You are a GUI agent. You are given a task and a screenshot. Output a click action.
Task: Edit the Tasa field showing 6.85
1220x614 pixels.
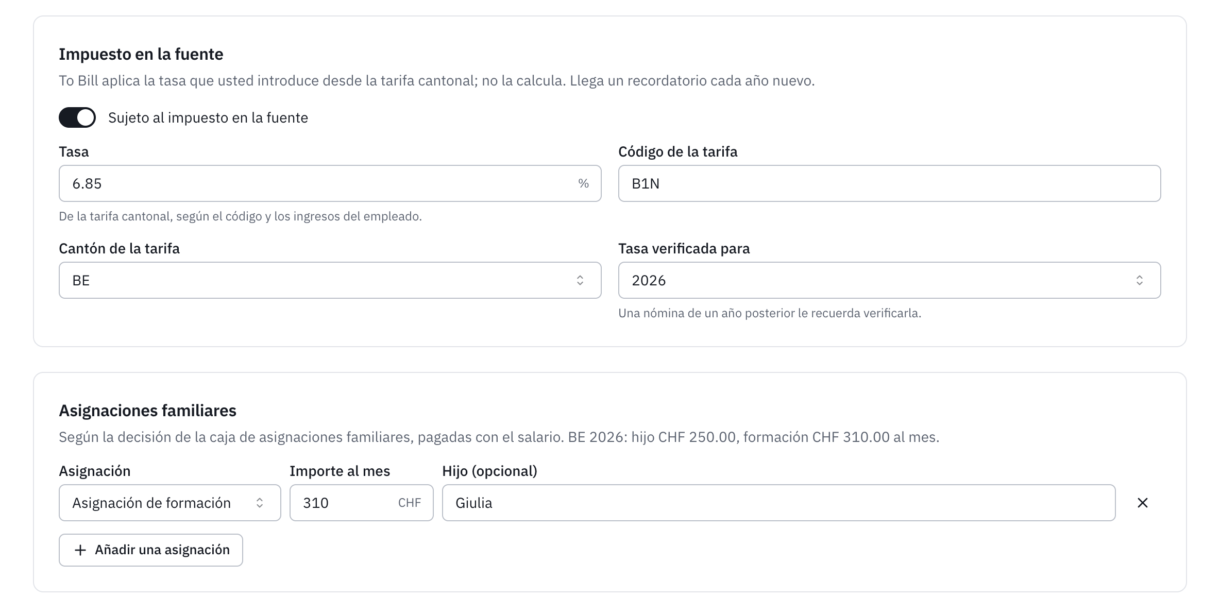pos(330,183)
